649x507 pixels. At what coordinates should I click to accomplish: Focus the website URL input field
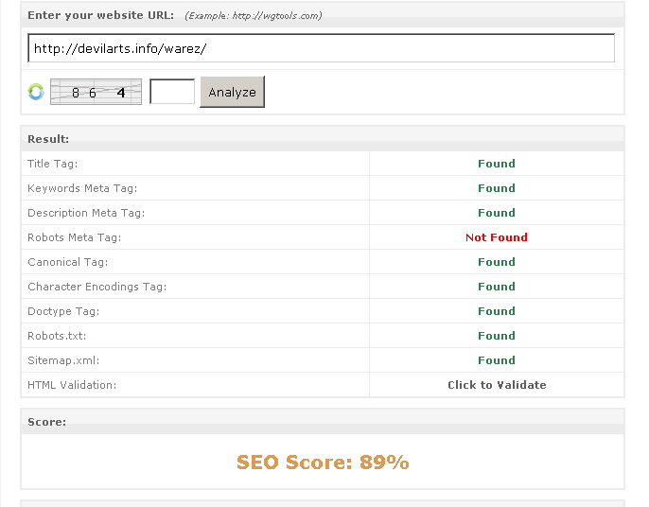point(322,48)
